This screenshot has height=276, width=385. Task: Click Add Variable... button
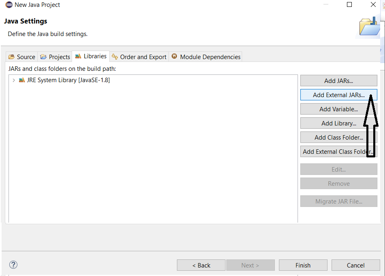click(338, 109)
